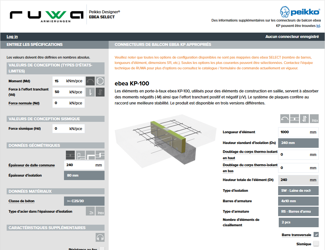Screen dimensions: 325x250
Task: Select the single-direction moment icon
Action: click(x=90, y=81)
